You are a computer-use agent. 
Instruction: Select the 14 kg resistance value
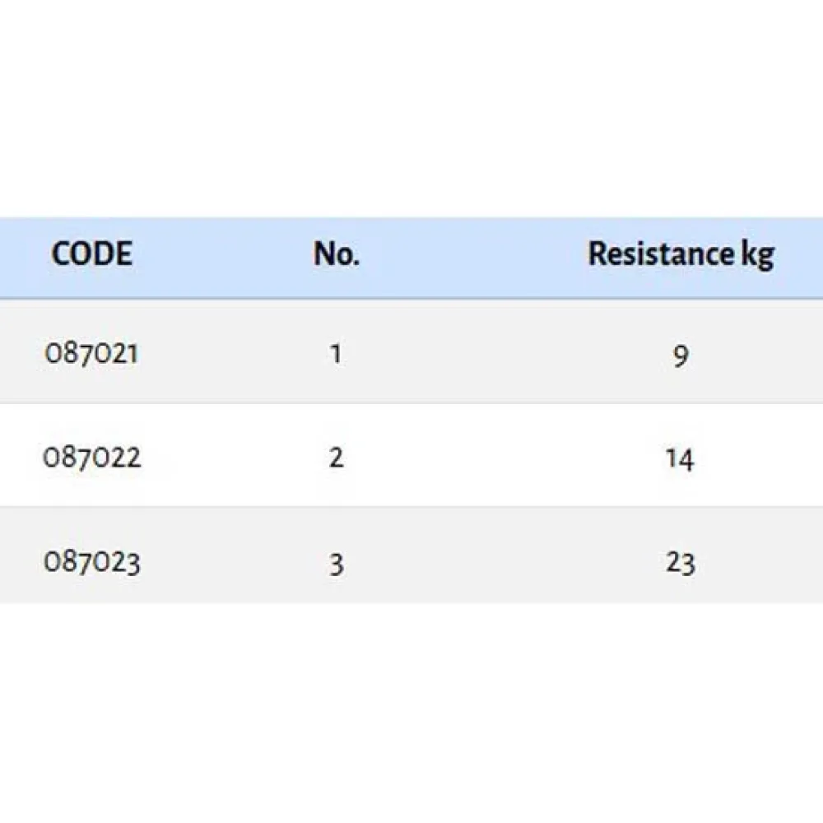coord(680,458)
